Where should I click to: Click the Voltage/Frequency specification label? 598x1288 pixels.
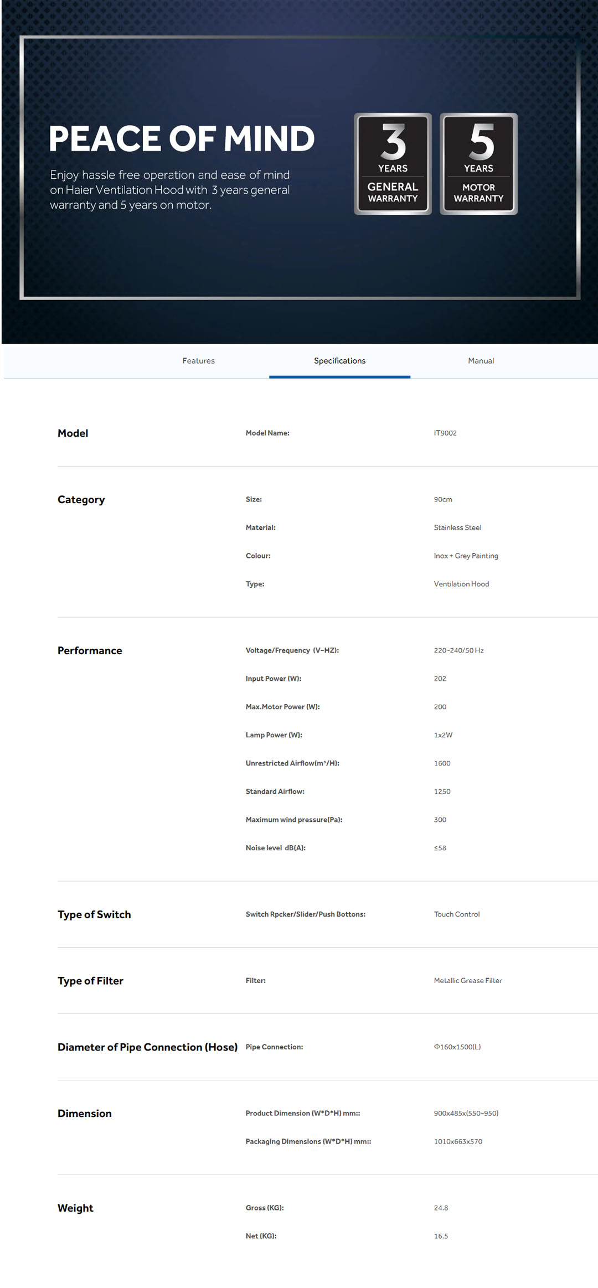tap(292, 651)
